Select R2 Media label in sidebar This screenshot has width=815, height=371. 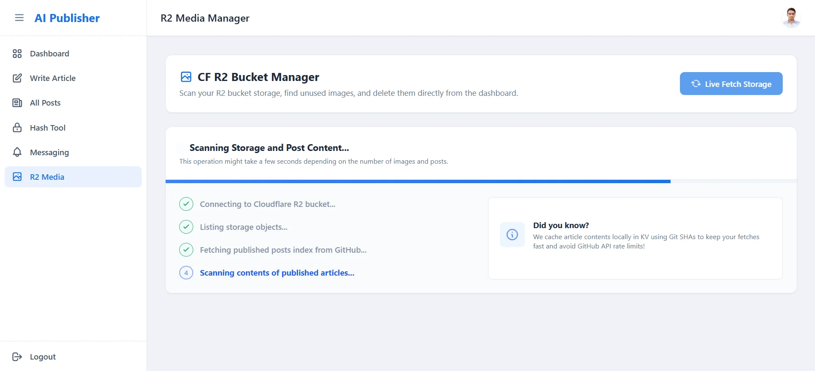click(x=47, y=177)
